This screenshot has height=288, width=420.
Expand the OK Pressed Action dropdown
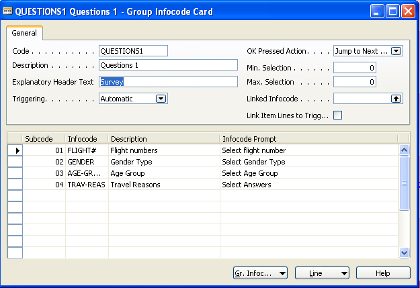pos(396,51)
